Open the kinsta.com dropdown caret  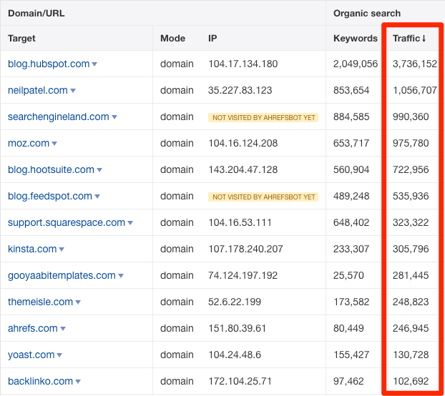point(62,249)
